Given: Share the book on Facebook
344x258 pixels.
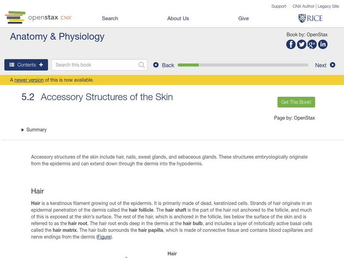Looking at the screenshot, I should (291, 44).
